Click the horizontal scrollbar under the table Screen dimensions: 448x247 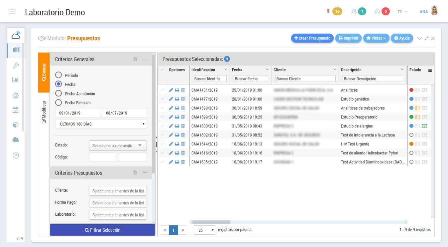tap(211, 222)
